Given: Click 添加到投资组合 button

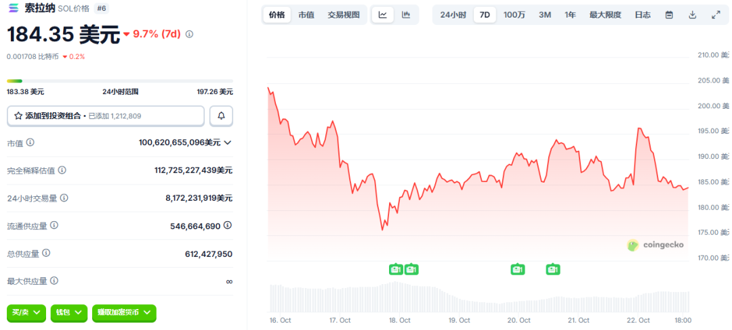Looking at the screenshot, I should point(106,116).
